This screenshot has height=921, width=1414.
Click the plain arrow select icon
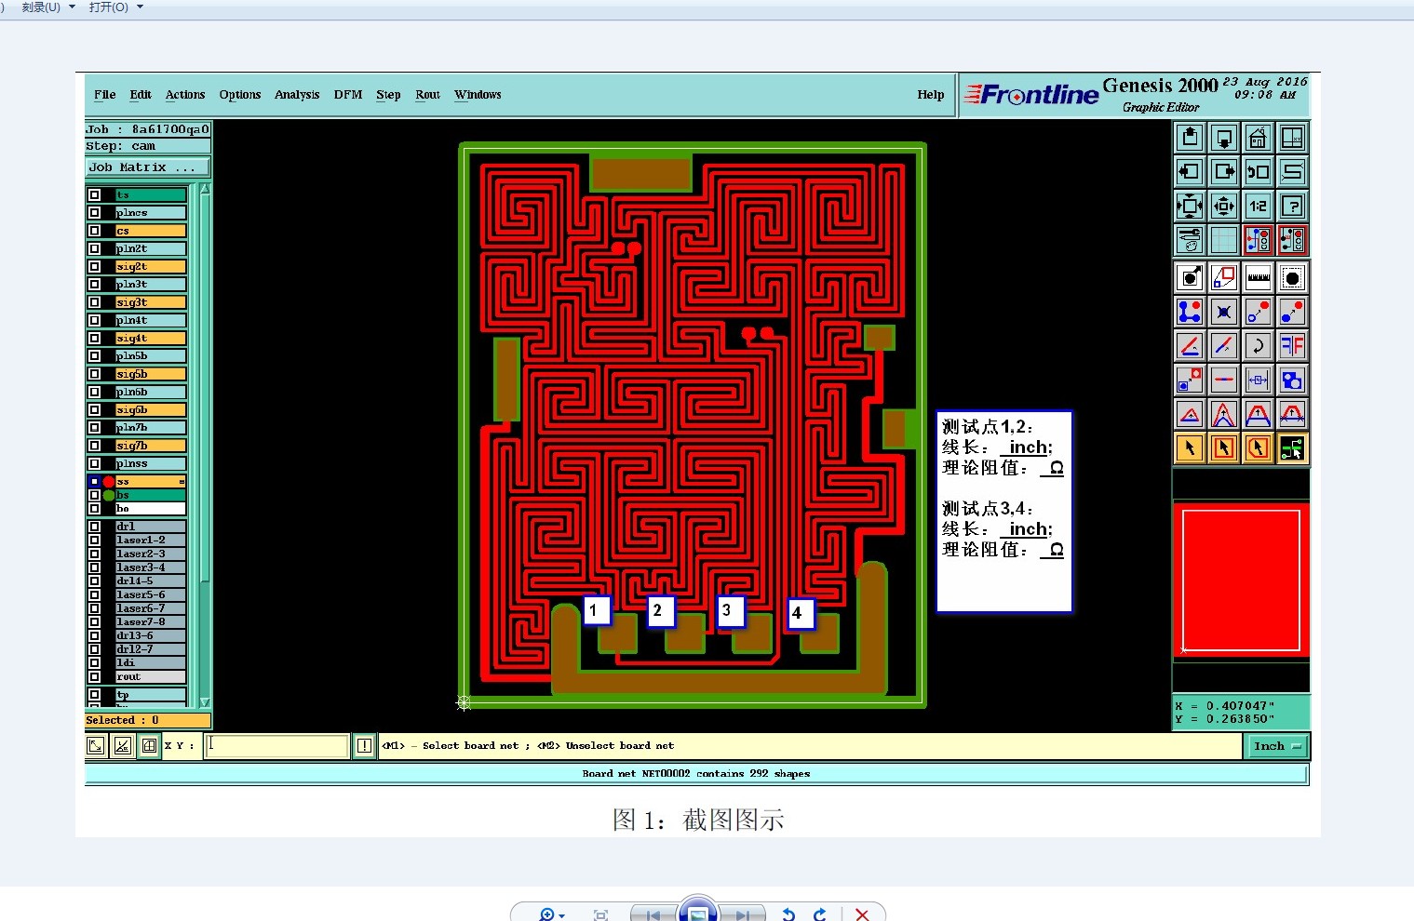(1190, 448)
